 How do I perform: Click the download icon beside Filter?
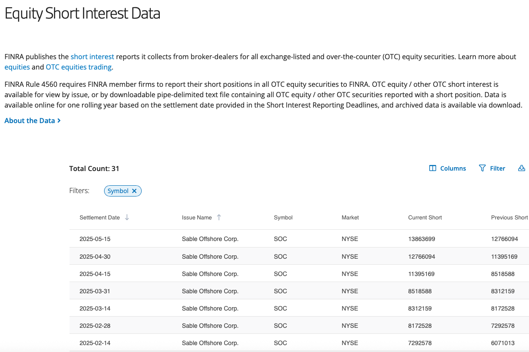(521, 168)
